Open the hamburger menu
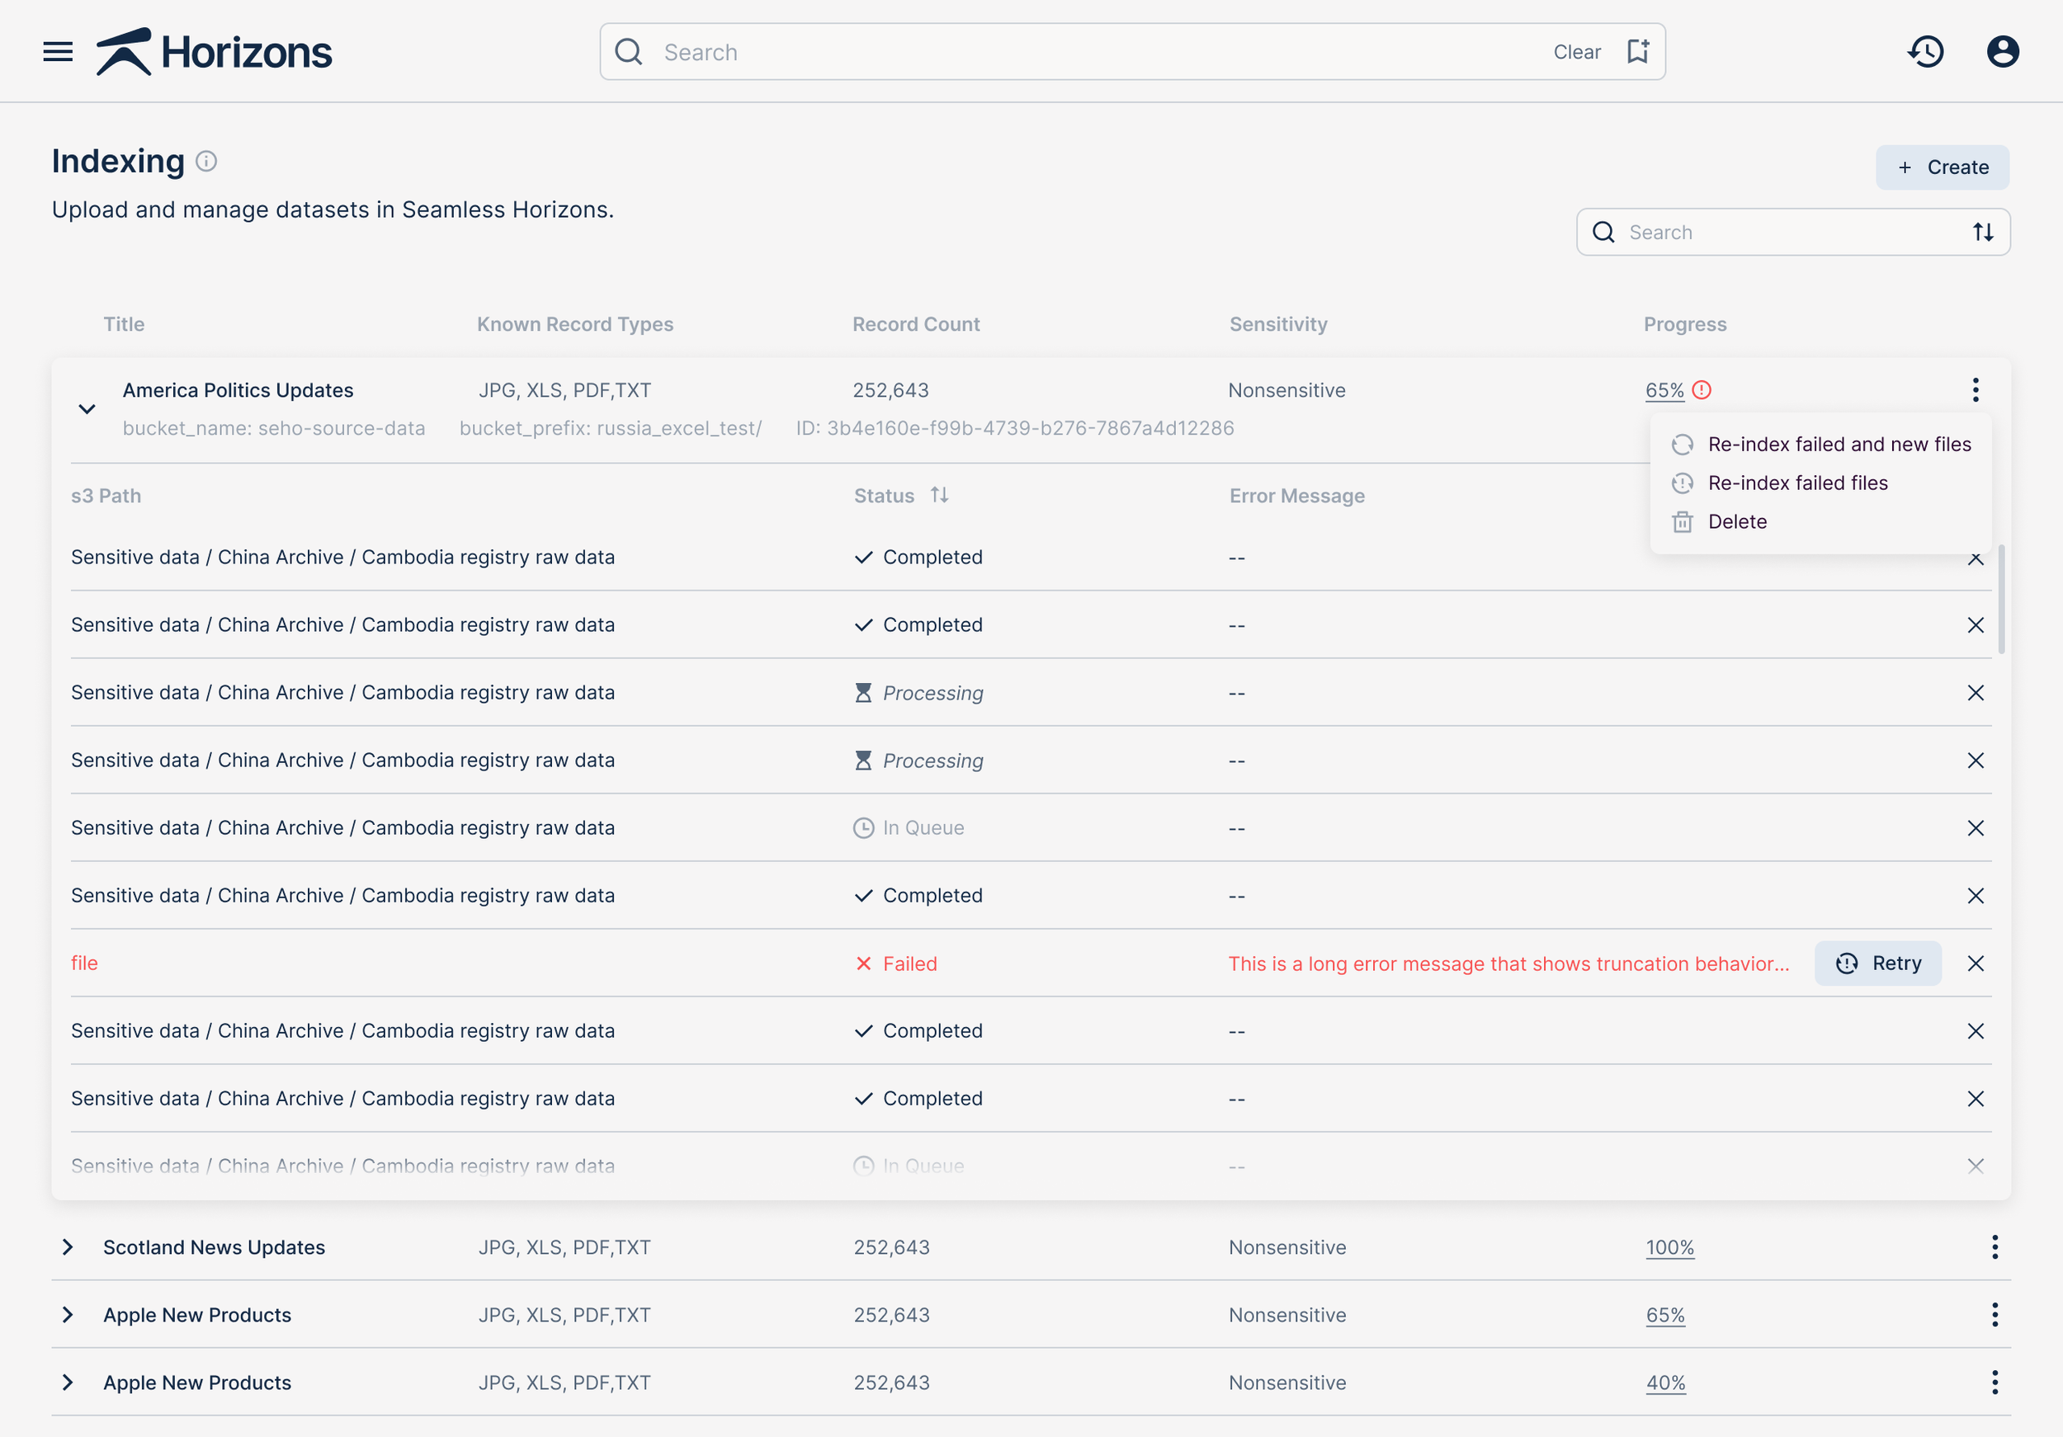The image size is (2063, 1437). point(58,51)
